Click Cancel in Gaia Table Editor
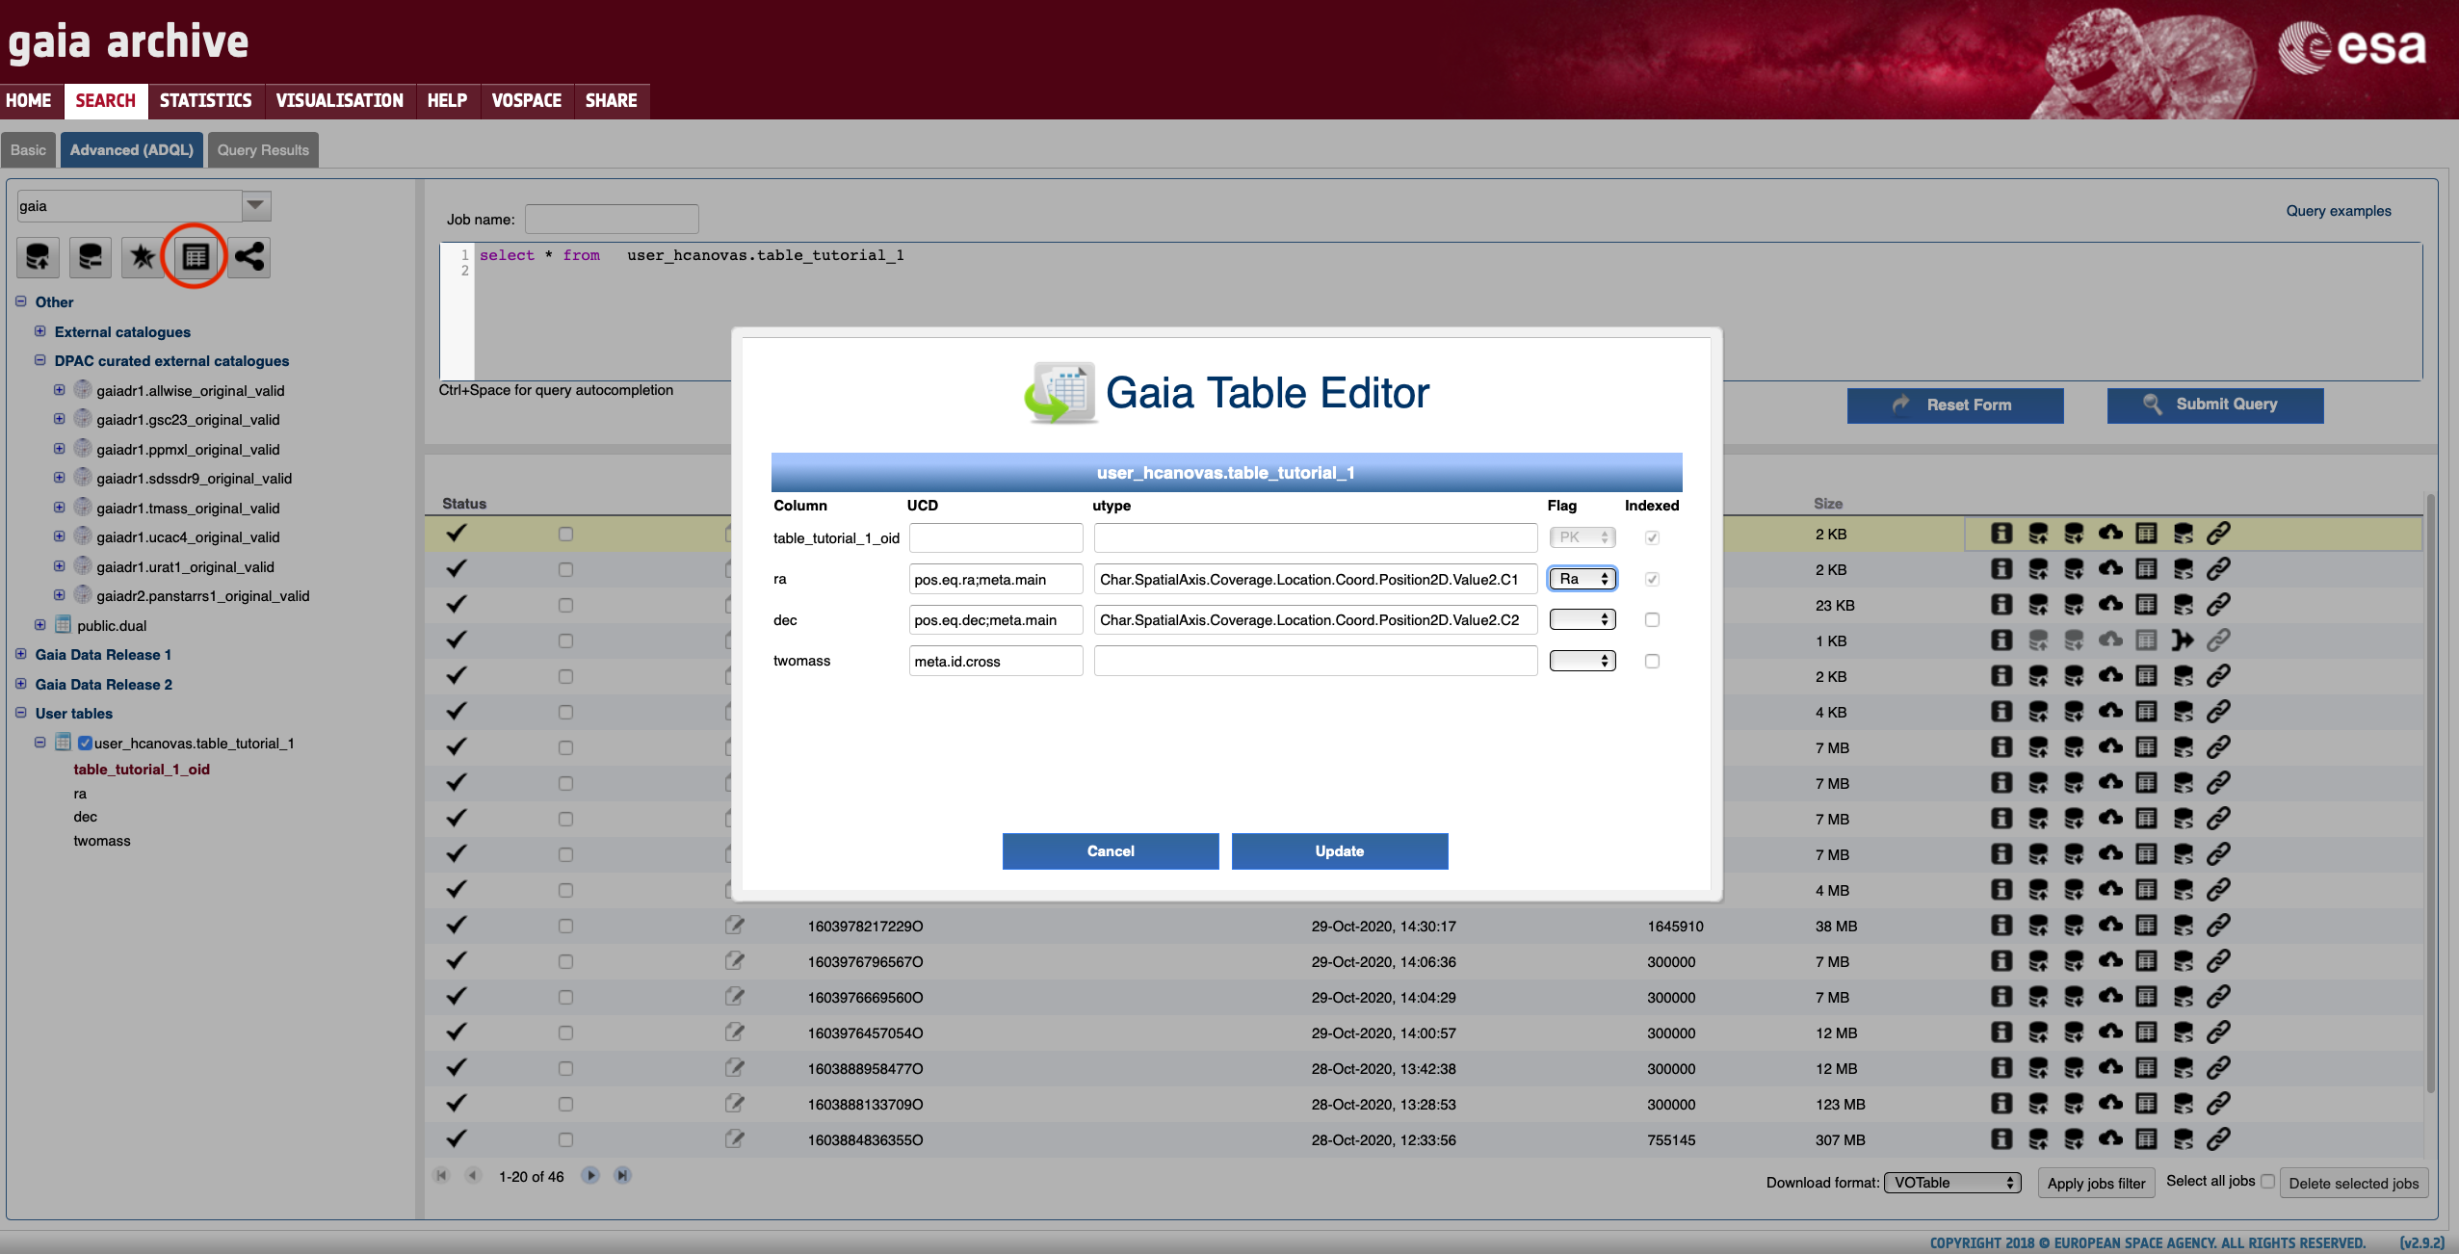 coord(1111,851)
